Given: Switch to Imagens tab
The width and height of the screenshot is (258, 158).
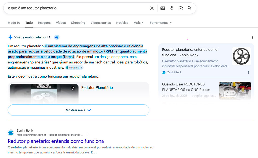Looking at the screenshot, I should (44, 23).
